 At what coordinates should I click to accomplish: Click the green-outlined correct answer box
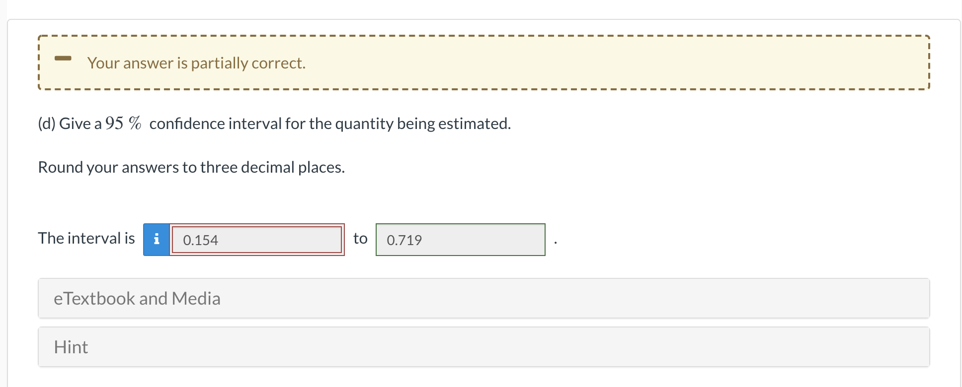tap(461, 240)
